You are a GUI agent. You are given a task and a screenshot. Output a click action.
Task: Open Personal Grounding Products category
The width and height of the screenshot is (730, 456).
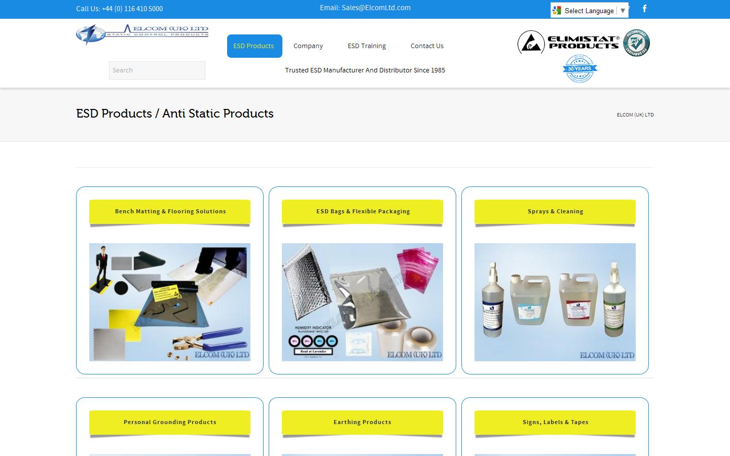169,422
